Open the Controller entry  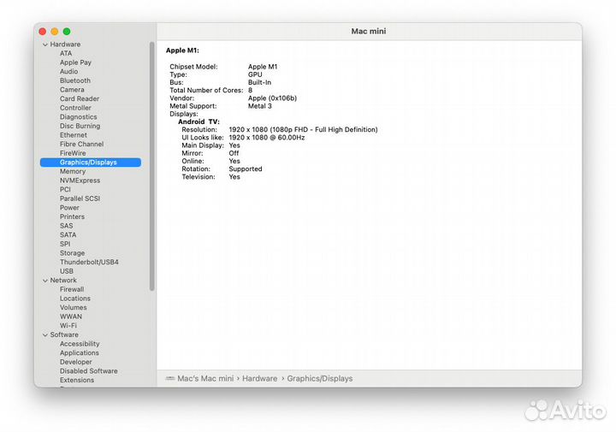click(75, 108)
